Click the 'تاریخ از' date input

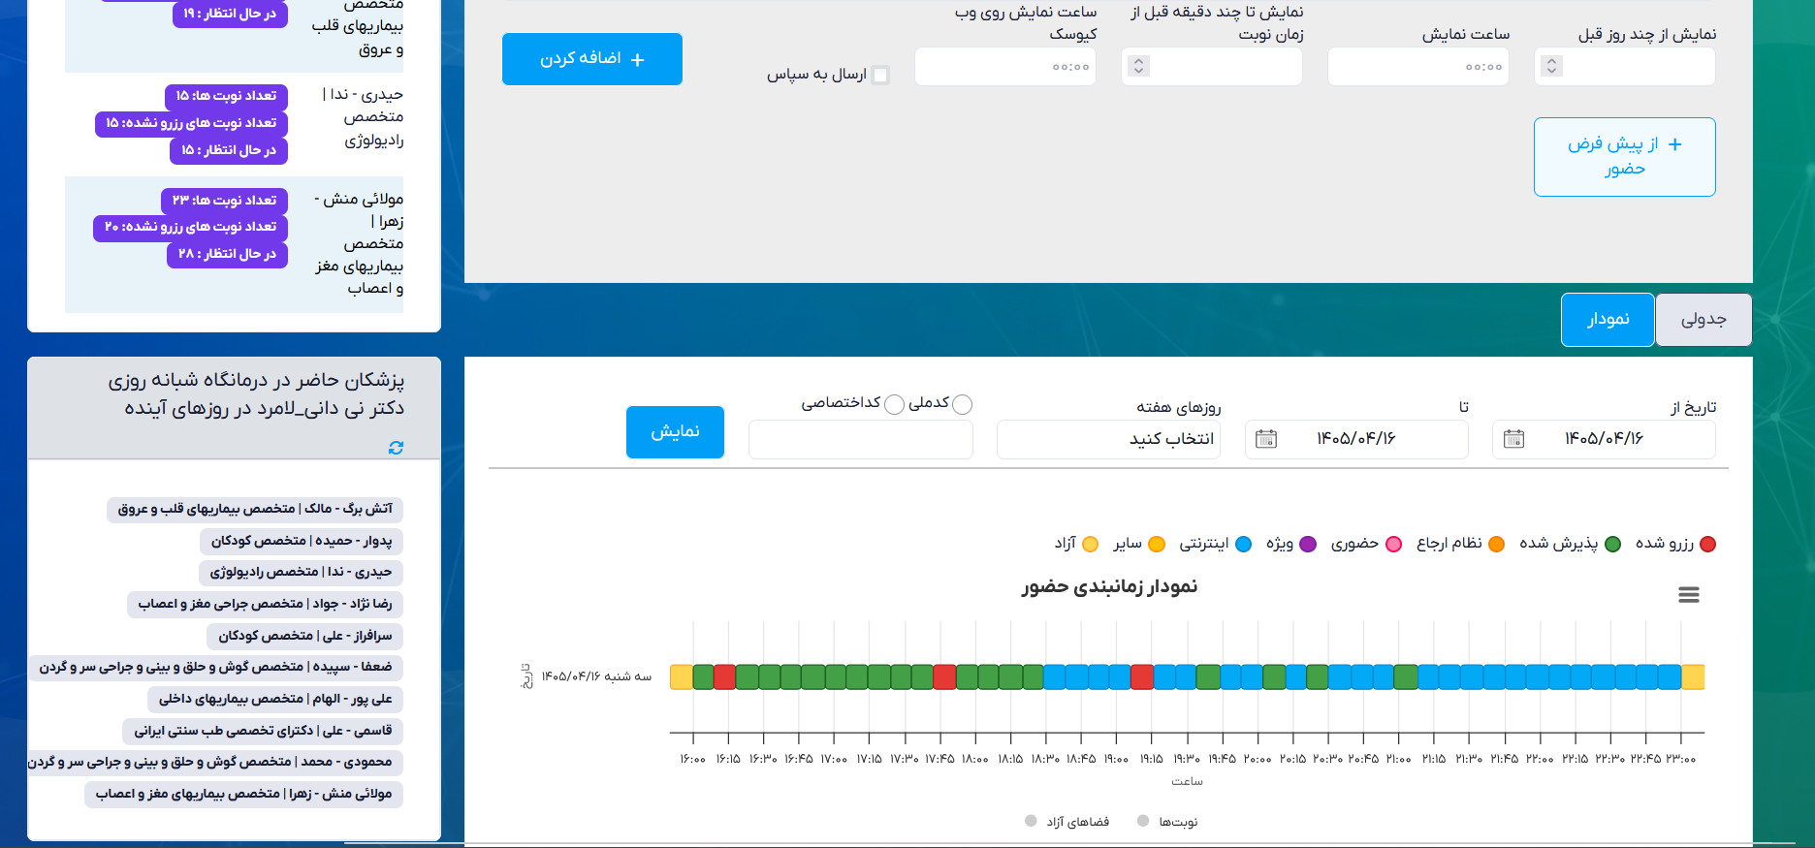pos(1605,439)
